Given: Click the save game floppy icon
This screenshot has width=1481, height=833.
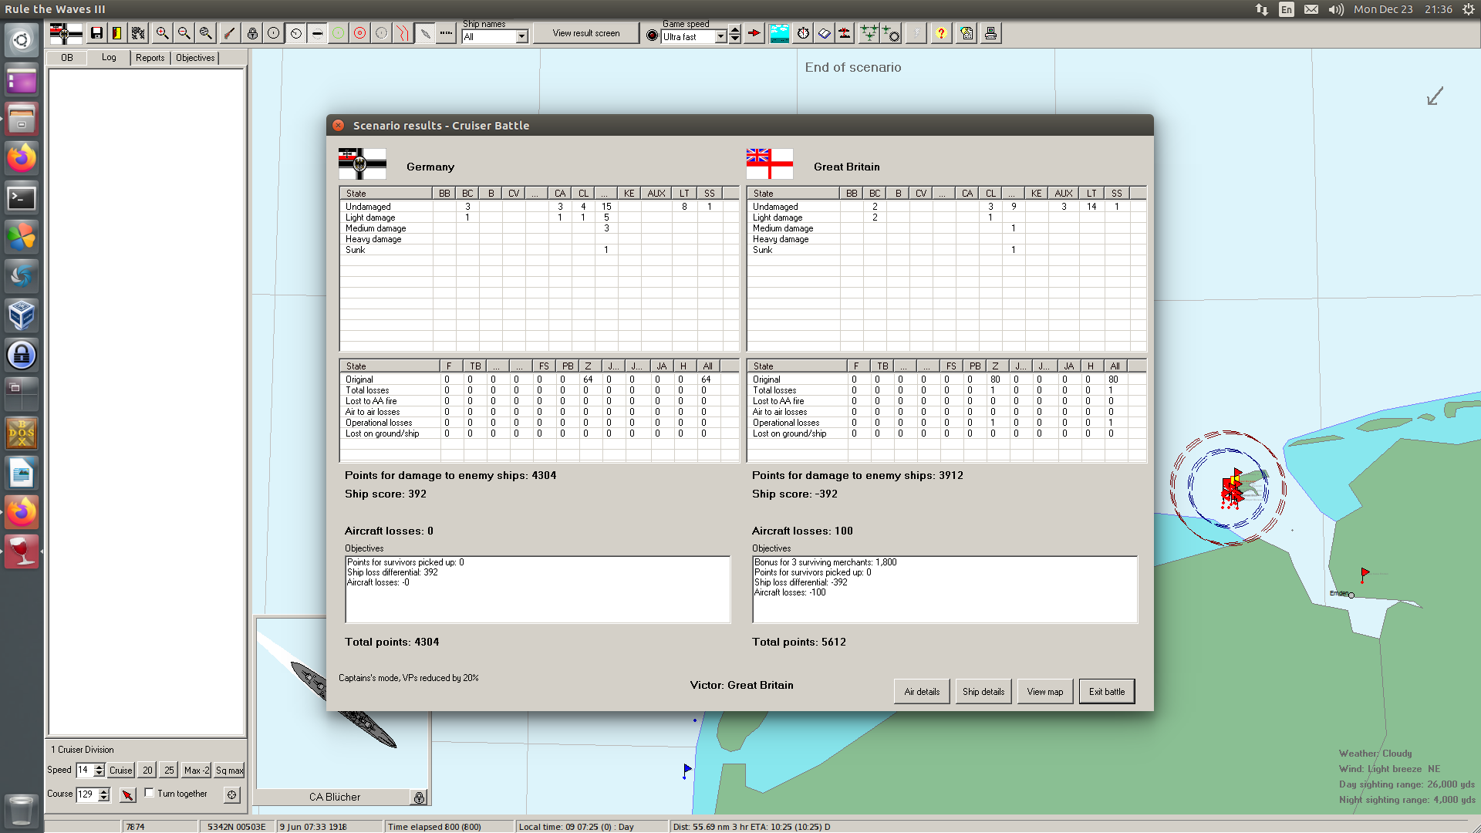Looking at the screenshot, I should coord(96,33).
